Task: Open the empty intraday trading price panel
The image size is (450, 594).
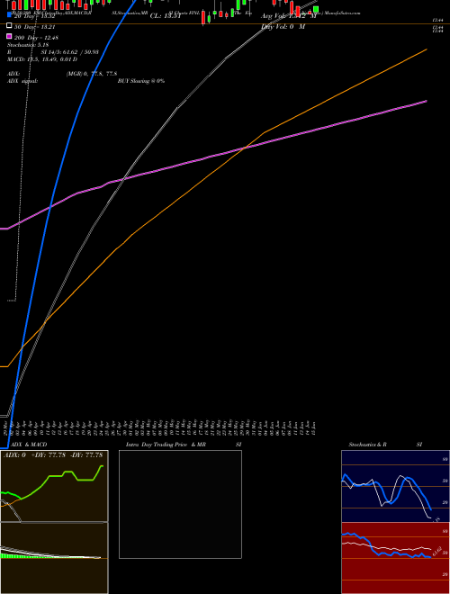Action: (x=180, y=504)
